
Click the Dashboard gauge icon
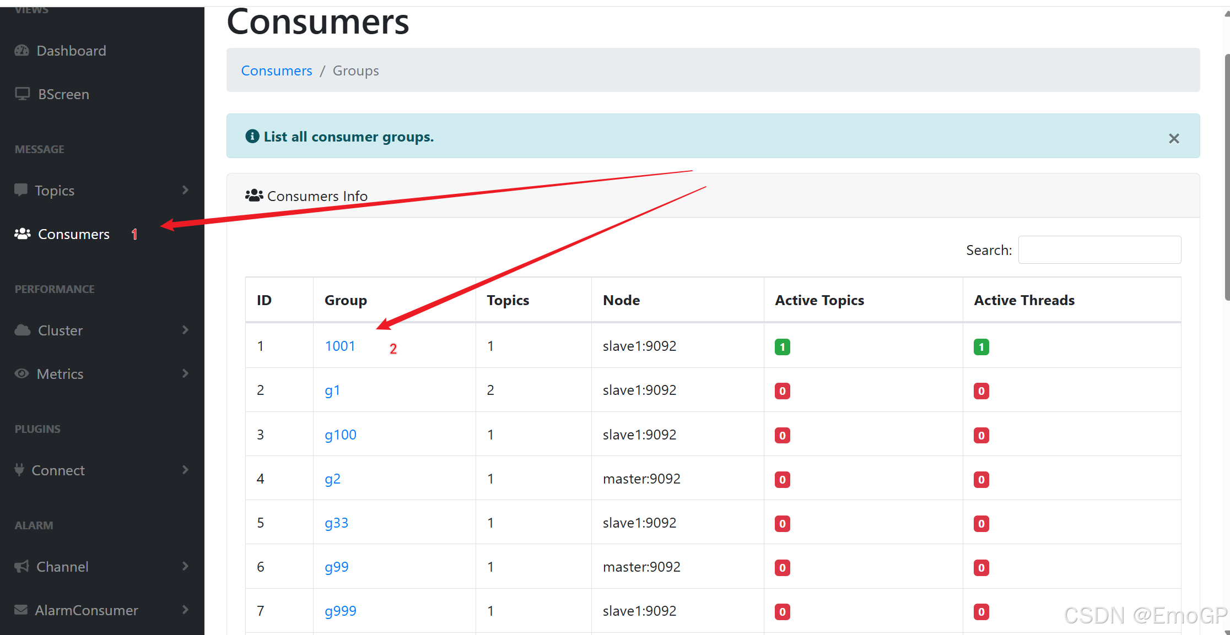22,51
